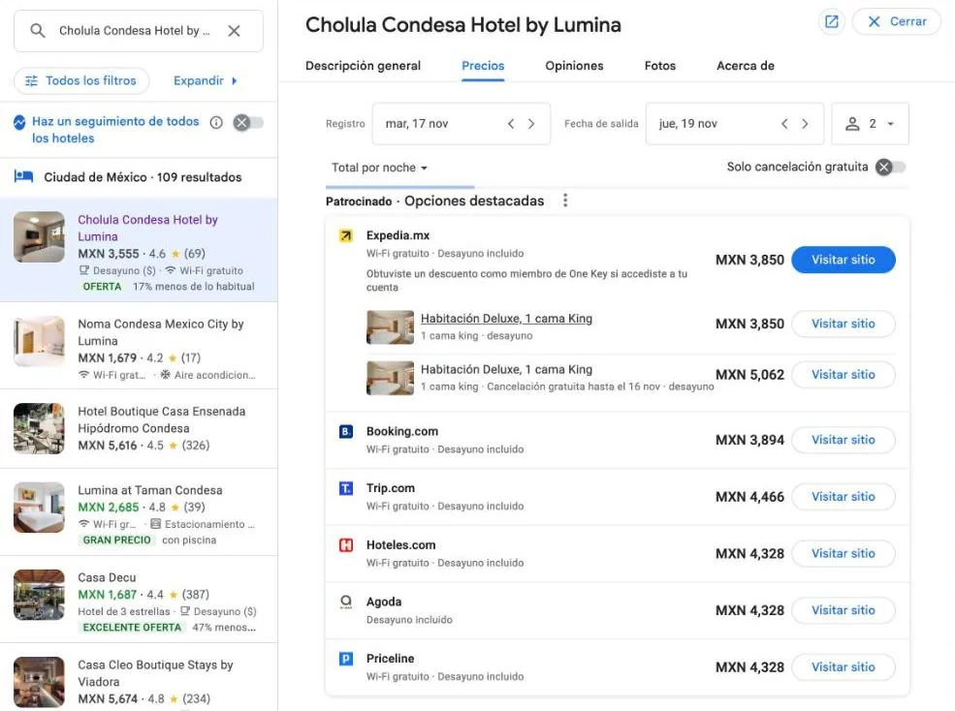955x711 pixels.
Task: Open Todos los filtros
Action: (x=81, y=80)
